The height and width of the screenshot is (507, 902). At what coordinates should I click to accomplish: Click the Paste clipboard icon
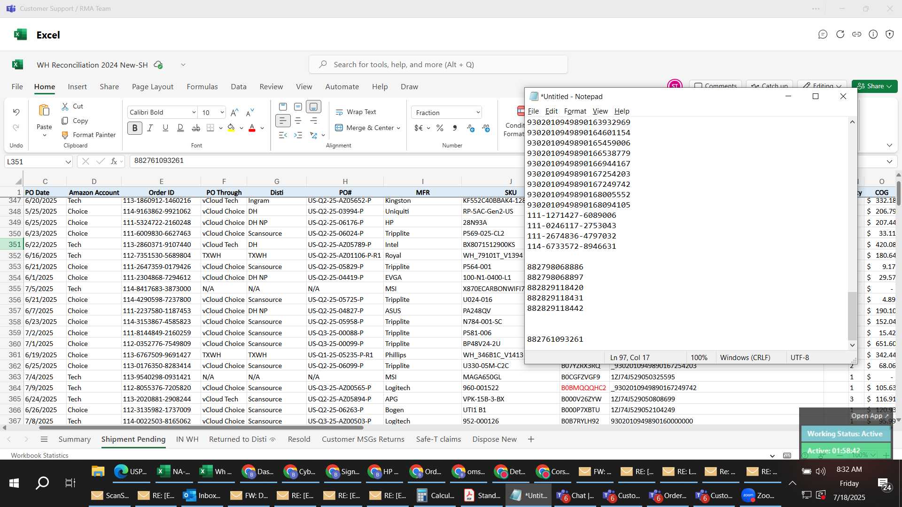click(44, 110)
